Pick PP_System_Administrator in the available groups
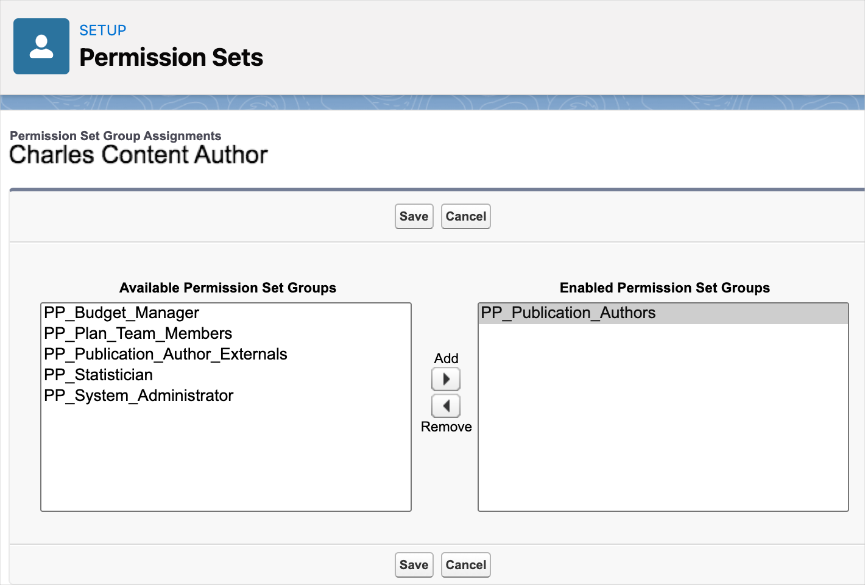Image resolution: width=865 pixels, height=585 pixels. (138, 395)
